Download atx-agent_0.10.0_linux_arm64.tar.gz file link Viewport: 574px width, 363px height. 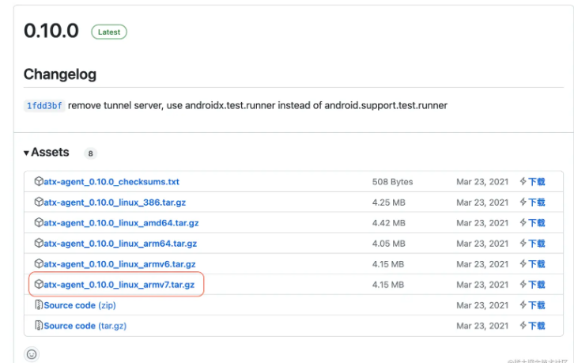pyautogui.click(x=120, y=244)
